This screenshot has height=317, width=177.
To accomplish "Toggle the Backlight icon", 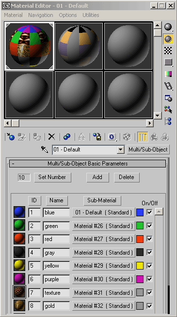I will coord(168,39).
